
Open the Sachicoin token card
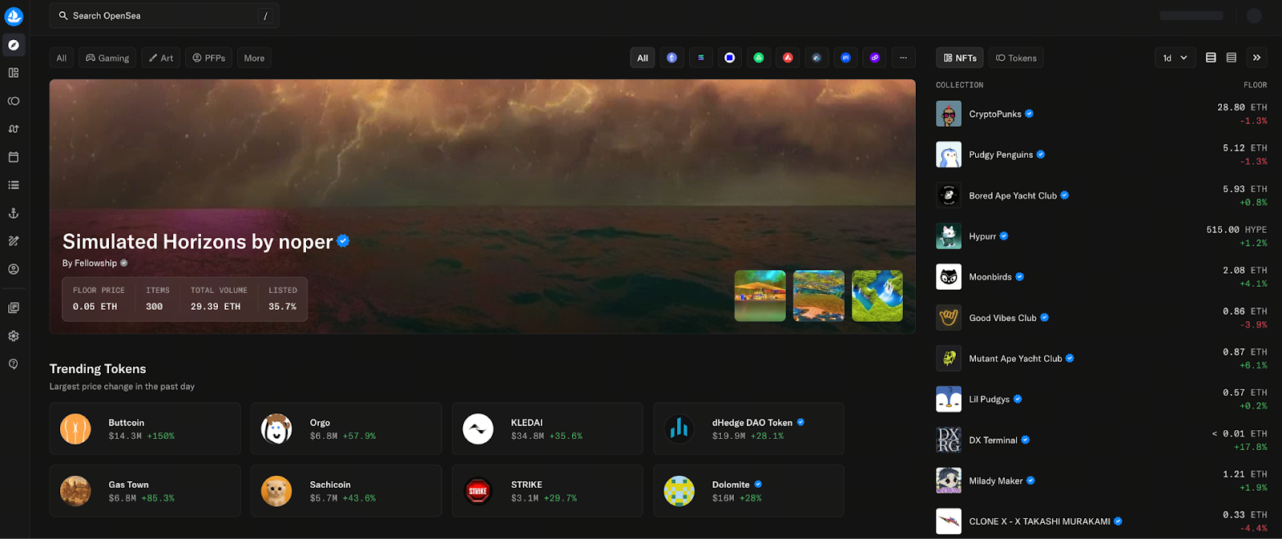point(346,491)
